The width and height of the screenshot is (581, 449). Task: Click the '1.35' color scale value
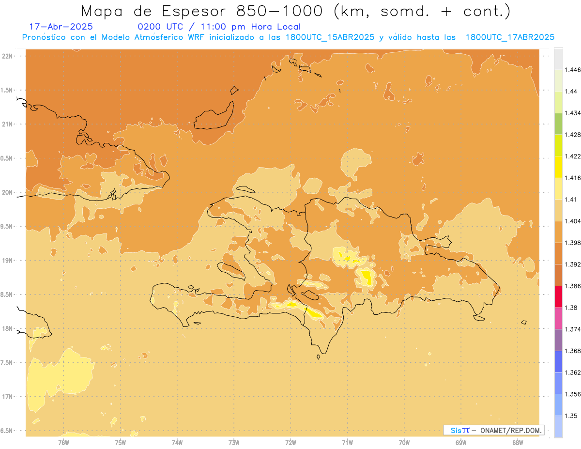click(x=571, y=416)
